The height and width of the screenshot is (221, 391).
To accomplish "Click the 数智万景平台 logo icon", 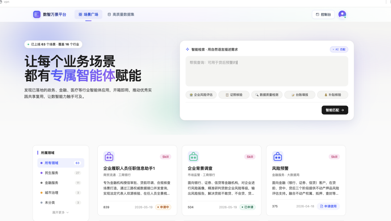I will [x=37, y=14].
